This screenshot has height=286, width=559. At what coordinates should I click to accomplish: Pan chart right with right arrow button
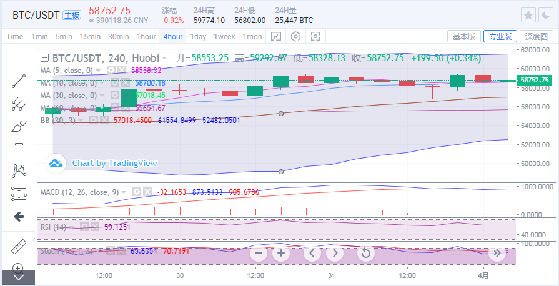pyautogui.click(x=335, y=253)
